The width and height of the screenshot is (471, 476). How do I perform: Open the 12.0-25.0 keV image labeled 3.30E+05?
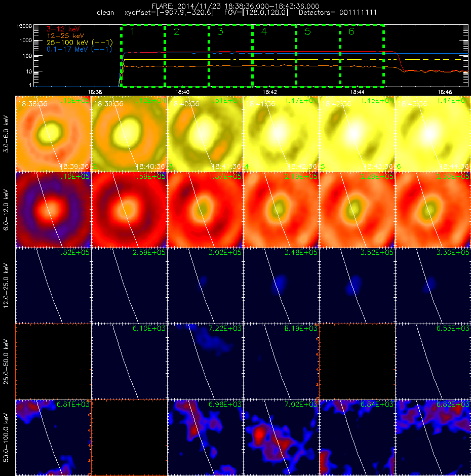(433, 286)
